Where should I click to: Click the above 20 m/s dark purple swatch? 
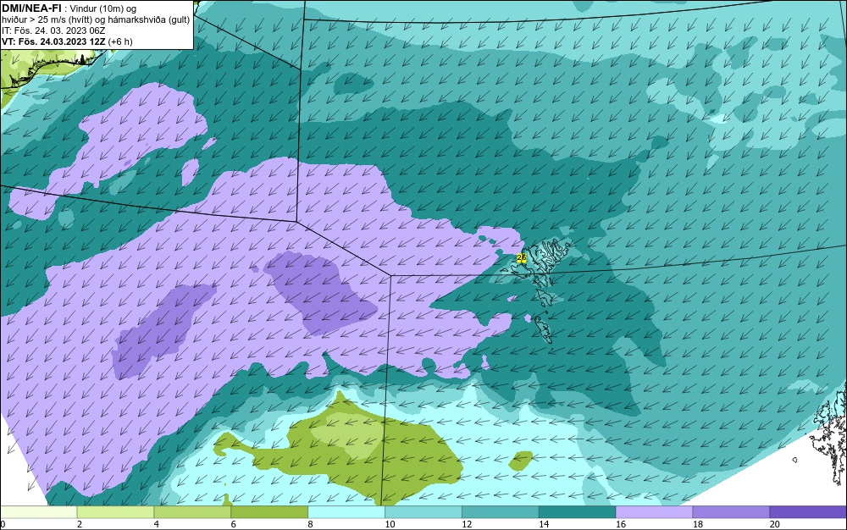(808, 511)
